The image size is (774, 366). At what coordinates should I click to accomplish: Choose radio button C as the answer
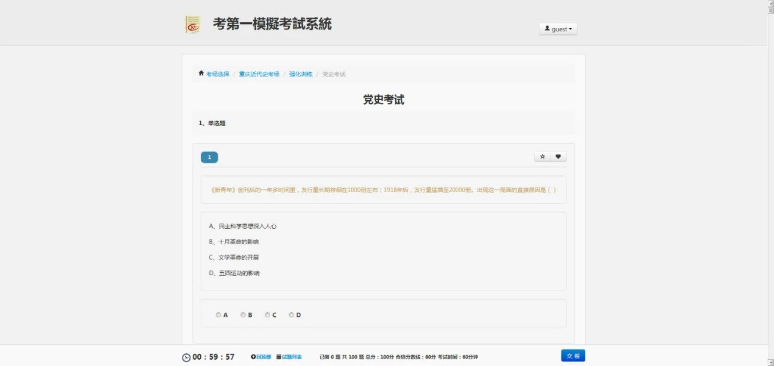coord(267,315)
